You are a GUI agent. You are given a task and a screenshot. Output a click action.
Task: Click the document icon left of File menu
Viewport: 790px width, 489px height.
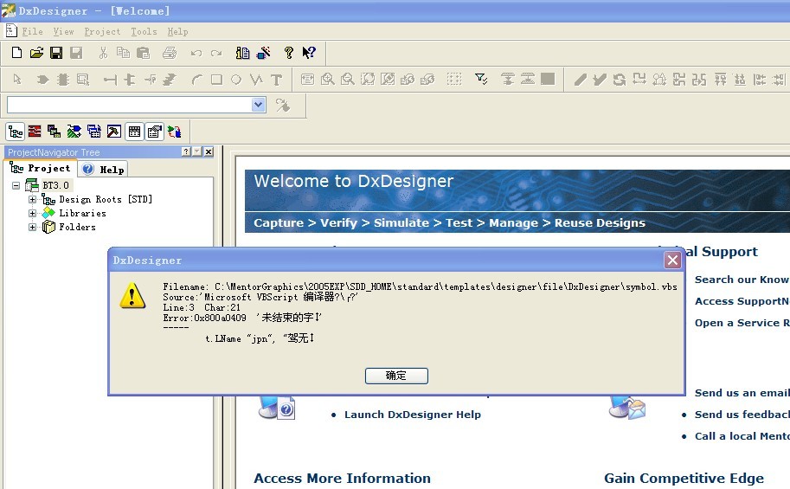point(11,31)
